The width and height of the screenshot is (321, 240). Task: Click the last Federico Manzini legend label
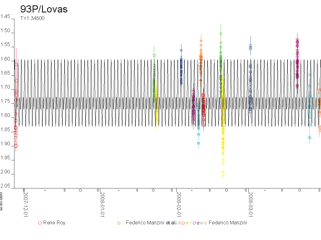click(228, 222)
